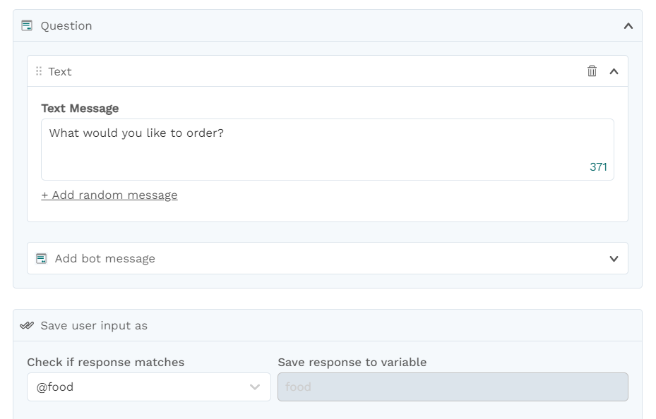Image resolution: width=656 pixels, height=419 pixels.
Task: Click the Text Message input area
Action: 328,150
